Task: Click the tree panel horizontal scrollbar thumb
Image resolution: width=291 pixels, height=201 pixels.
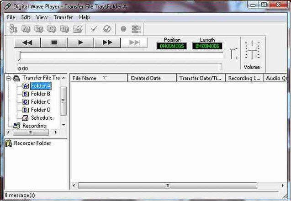Action: 31,132
